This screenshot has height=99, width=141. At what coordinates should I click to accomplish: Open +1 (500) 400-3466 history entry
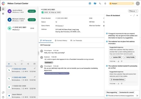(22, 79)
